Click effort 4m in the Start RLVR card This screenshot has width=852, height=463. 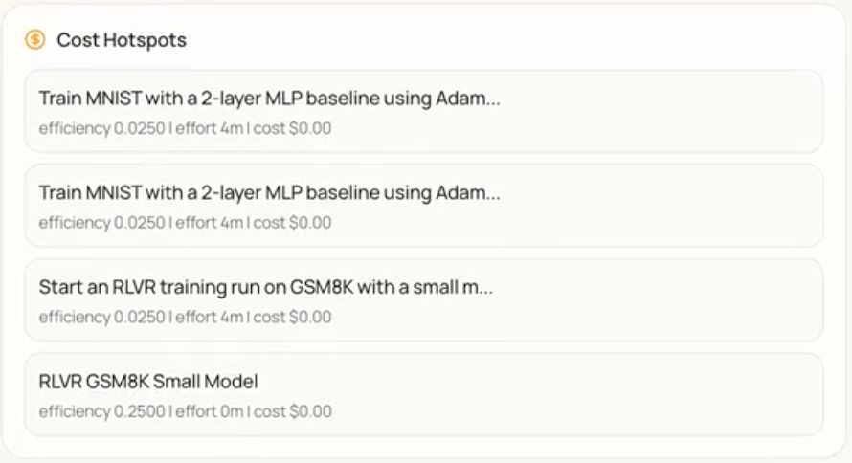pyautogui.click(x=209, y=317)
